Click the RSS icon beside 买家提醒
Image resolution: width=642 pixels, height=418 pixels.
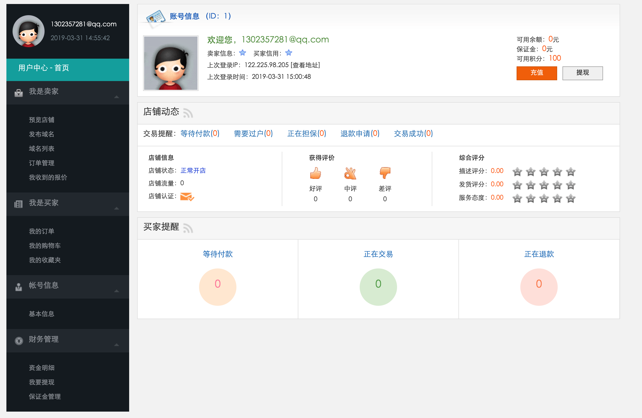coord(188,228)
